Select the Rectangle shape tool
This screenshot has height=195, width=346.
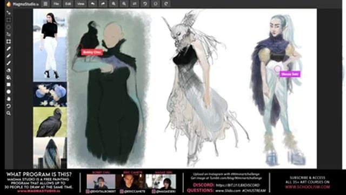(9, 84)
